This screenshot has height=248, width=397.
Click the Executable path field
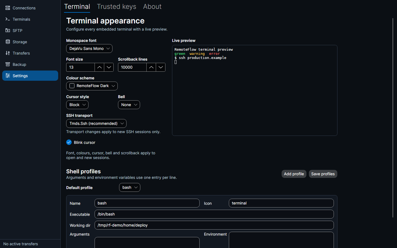(x=214, y=214)
